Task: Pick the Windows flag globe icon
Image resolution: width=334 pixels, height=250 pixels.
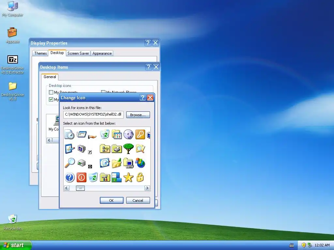Action: point(140,163)
